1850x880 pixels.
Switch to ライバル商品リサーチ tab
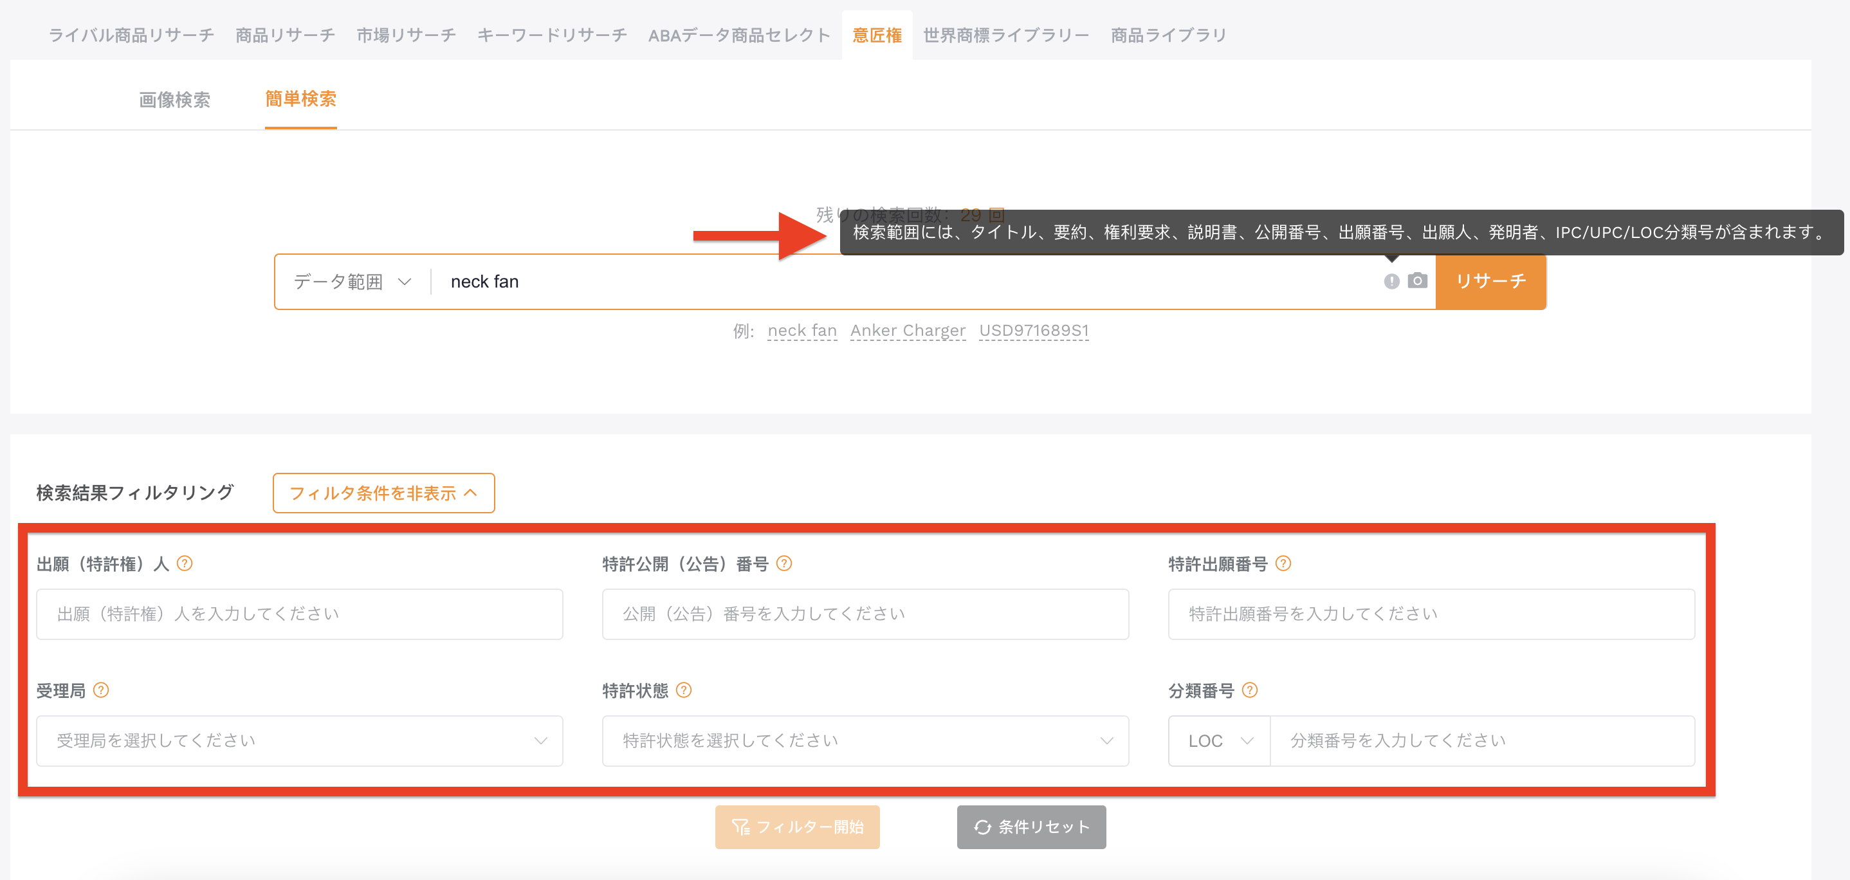coord(131,35)
